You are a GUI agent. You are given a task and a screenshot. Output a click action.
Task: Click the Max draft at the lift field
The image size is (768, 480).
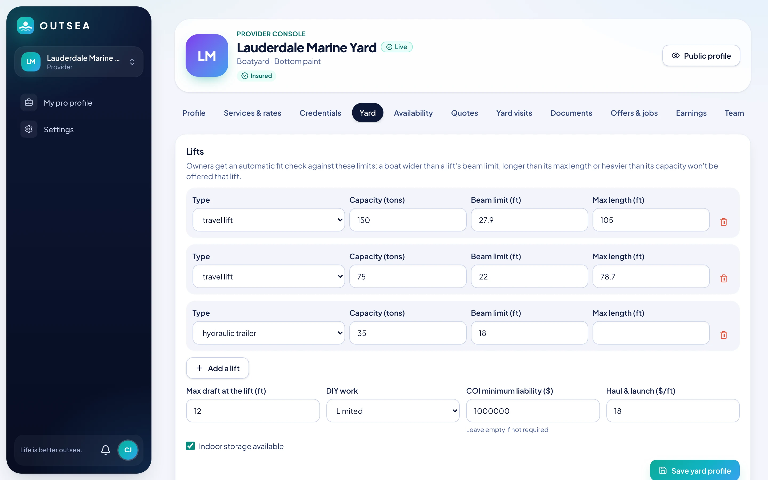253,411
